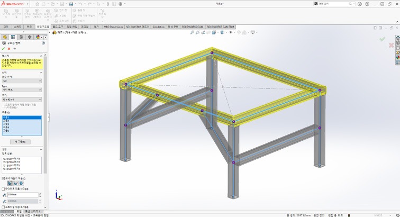The height and width of the screenshot is (217, 400).
Task: Switch to the SOLIDWORKS CAM tab
Action: click(192, 26)
